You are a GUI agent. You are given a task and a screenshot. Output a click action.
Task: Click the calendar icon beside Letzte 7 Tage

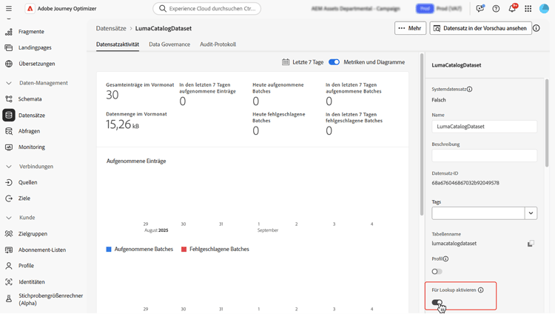click(286, 62)
